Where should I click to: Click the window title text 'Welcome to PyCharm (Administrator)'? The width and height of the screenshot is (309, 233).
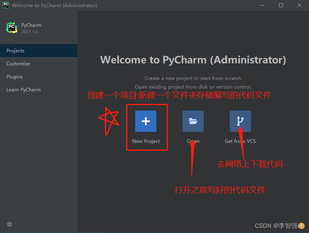(x=54, y=6)
